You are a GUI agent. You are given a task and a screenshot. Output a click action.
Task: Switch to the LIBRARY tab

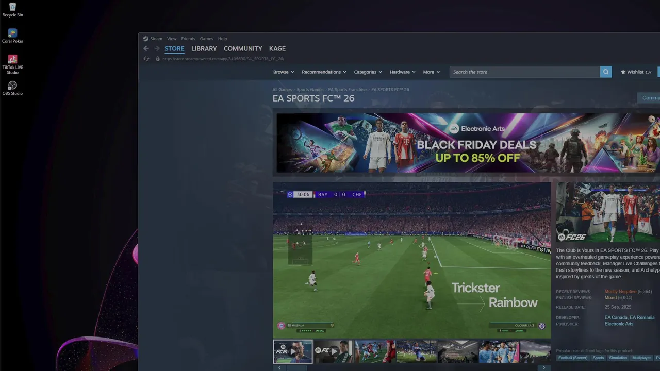204,48
